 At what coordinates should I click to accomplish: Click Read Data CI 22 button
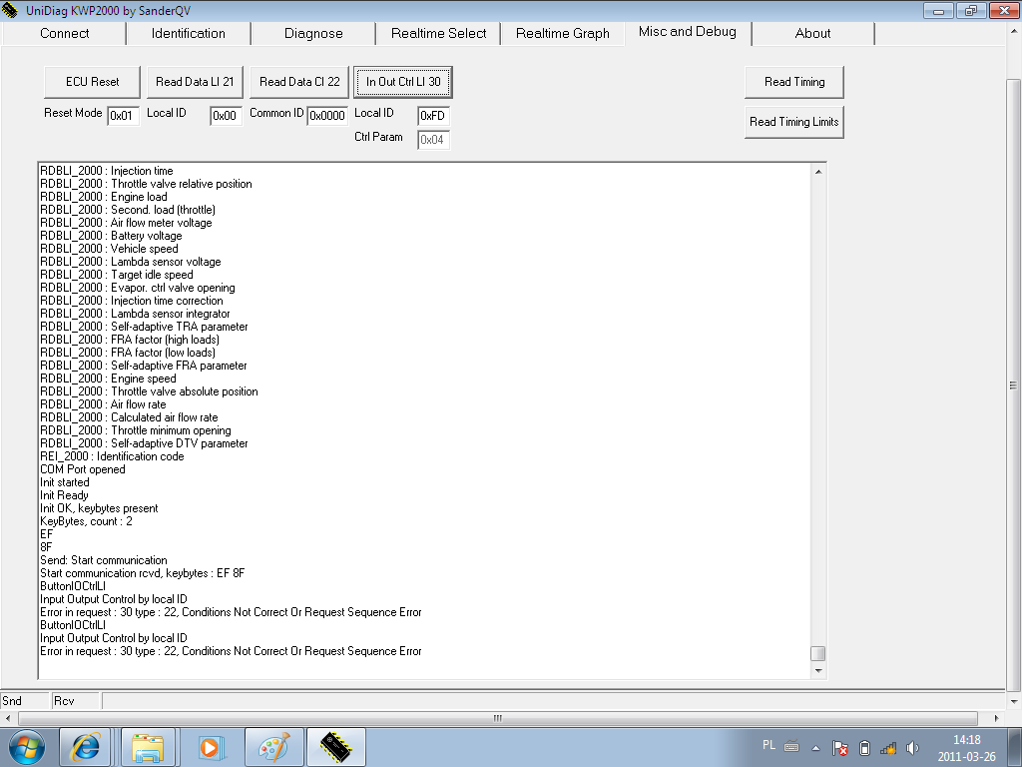299,82
